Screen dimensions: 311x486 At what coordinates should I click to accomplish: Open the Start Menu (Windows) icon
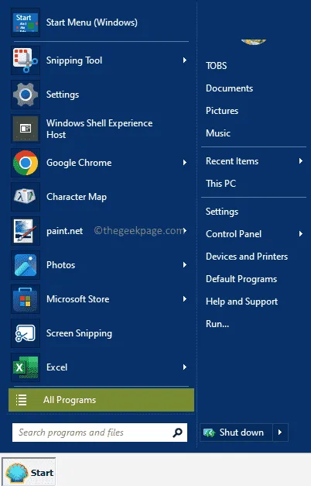(x=26, y=22)
